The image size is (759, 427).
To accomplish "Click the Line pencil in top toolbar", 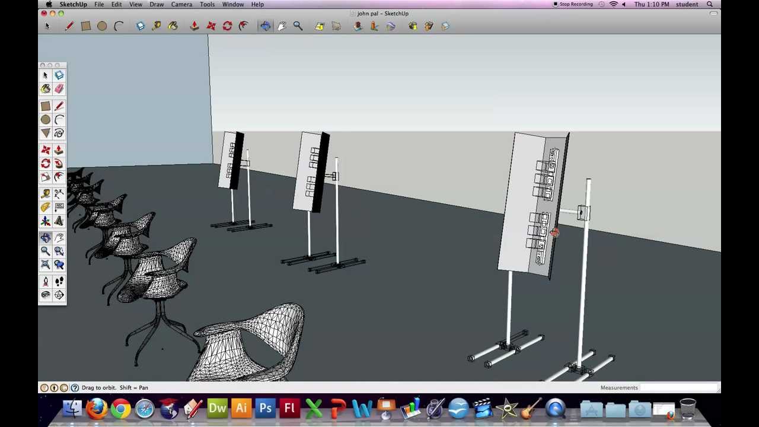I will [x=69, y=26].
